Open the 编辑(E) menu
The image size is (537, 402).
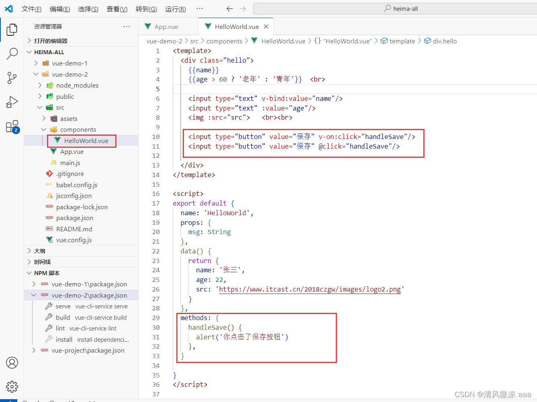60,9
